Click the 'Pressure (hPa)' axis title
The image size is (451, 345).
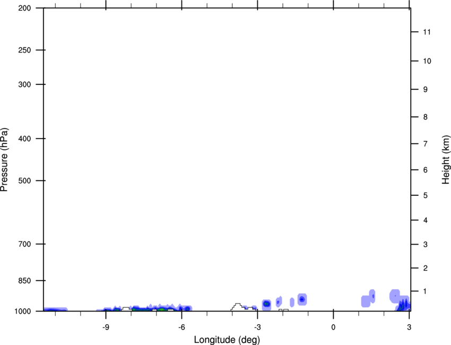coord(4,160)
